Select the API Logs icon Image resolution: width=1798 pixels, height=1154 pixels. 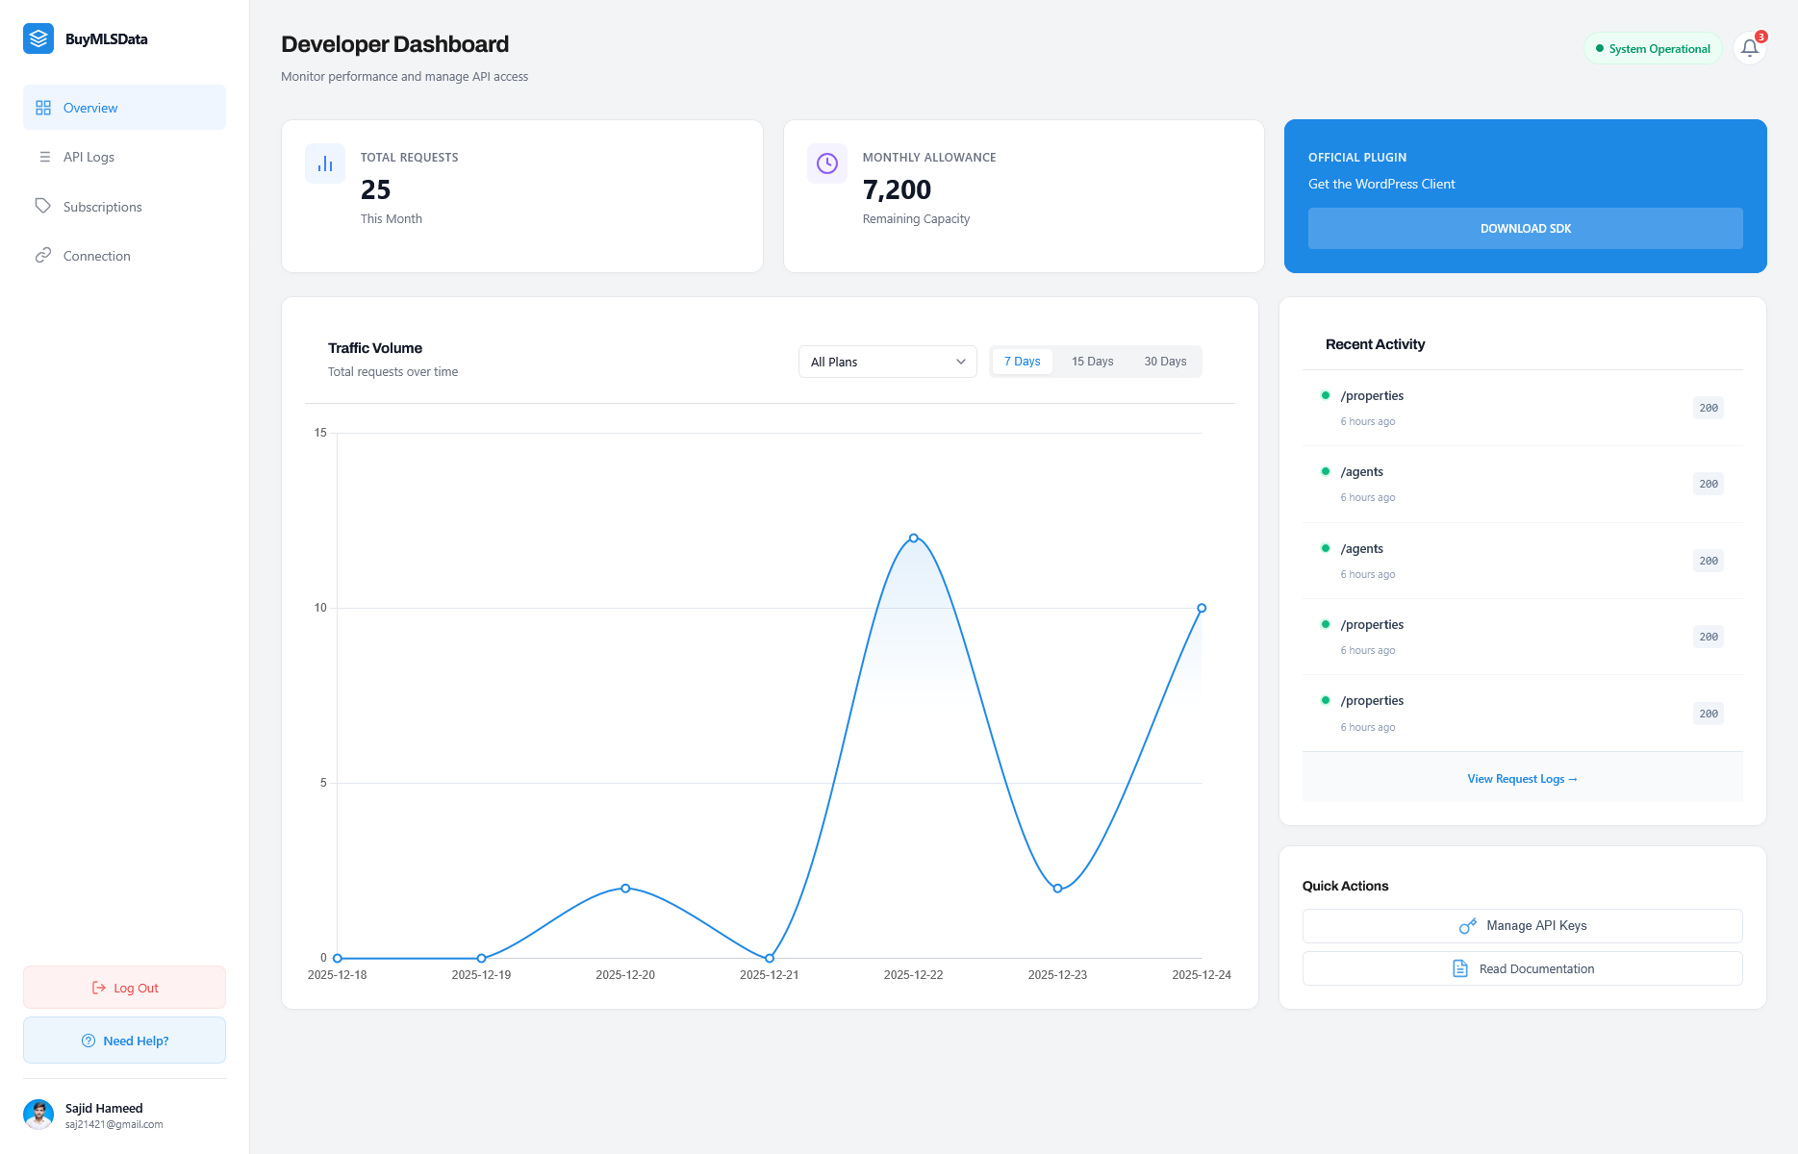pos(44,157)
